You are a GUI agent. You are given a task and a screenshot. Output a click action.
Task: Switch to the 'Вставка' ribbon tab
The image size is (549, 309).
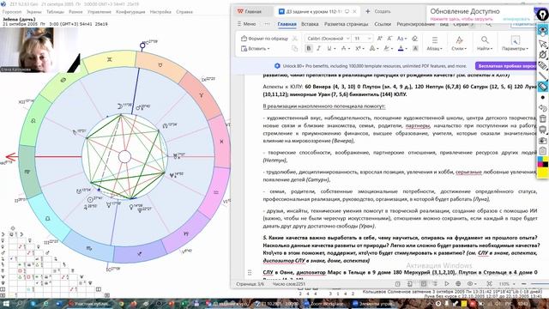click(x=310, y=24)
